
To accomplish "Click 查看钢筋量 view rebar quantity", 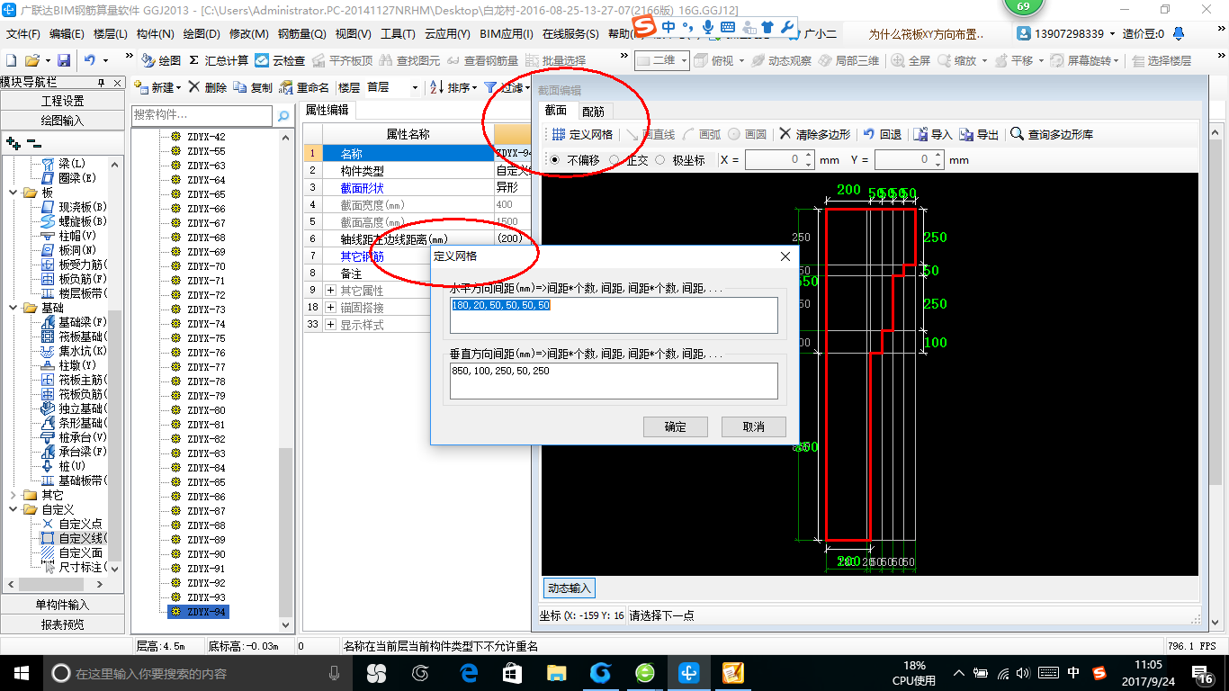I will coord(483,60).
